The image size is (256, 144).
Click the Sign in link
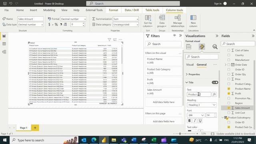[x=218, y=4]
